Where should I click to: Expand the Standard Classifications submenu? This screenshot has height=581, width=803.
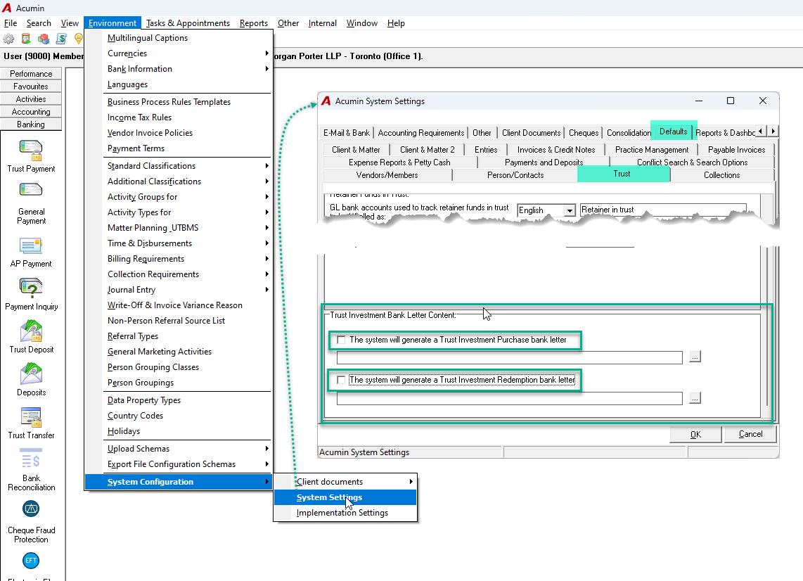[188, 166]
